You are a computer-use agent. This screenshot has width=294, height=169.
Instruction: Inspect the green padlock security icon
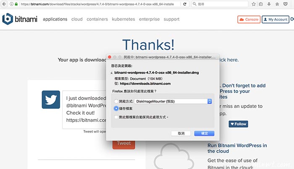(x=16, y=4)
